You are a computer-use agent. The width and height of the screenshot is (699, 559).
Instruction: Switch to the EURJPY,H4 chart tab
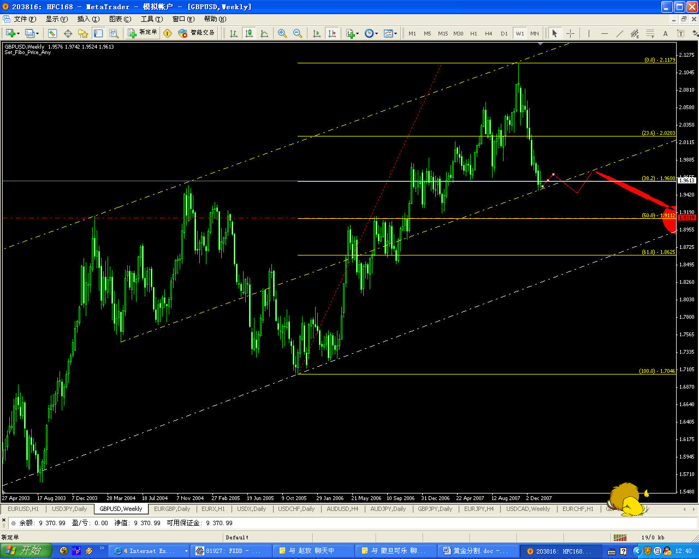(x=478, y=509)
